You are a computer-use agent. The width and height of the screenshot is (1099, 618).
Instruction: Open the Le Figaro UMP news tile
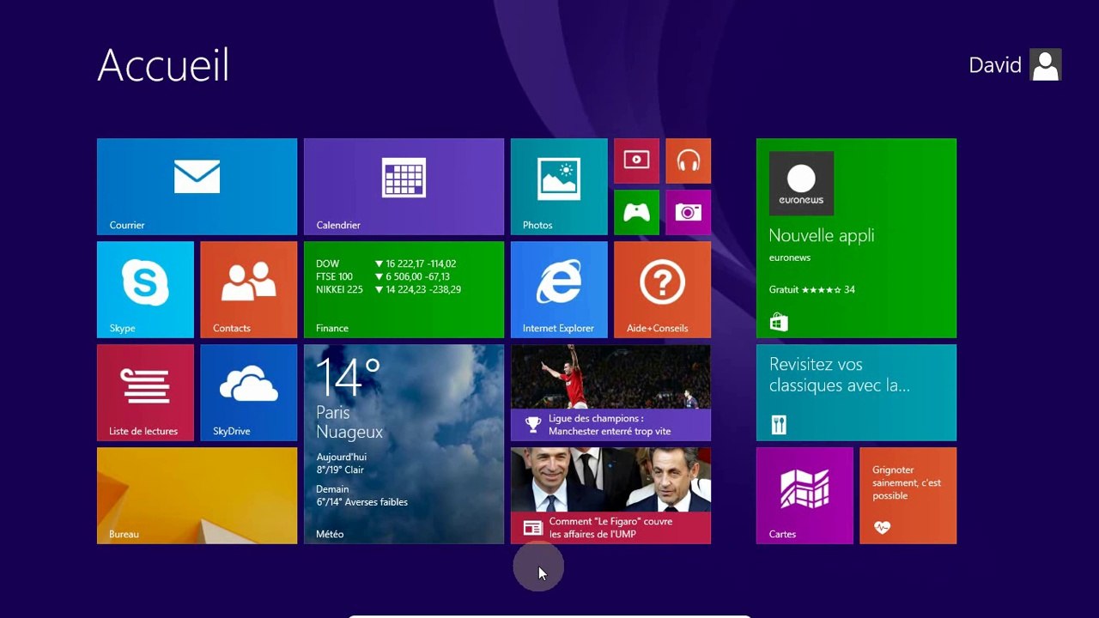610,495
